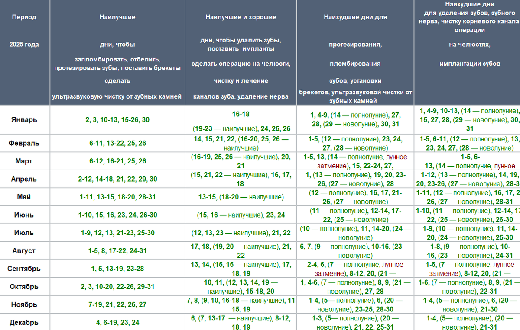Click August cell '6, 7, (9 — полнолуние), 10-16'
The width and height of the screenshot is (520, 330).
pos(355,251)
